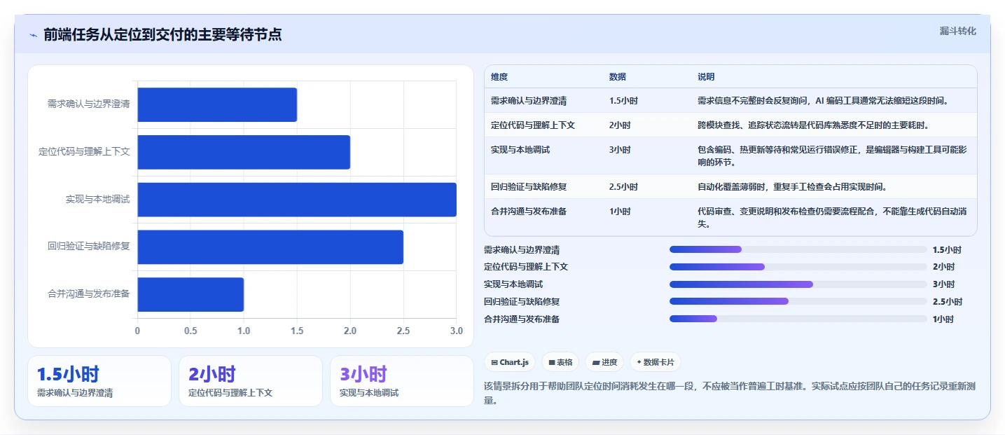Click the 需求确认与边界澄清 chart bar

(217, 104)
